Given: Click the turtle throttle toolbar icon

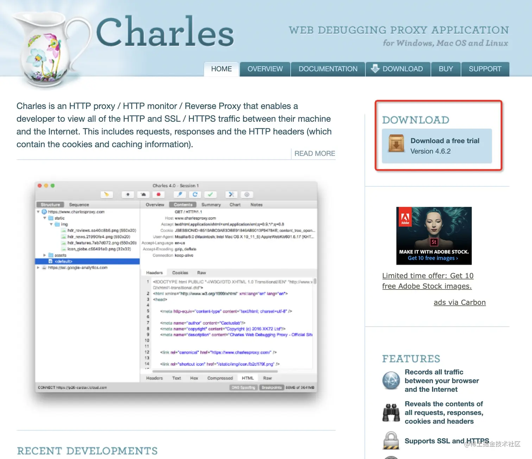Looking at the screenshot, I should 143,194.
